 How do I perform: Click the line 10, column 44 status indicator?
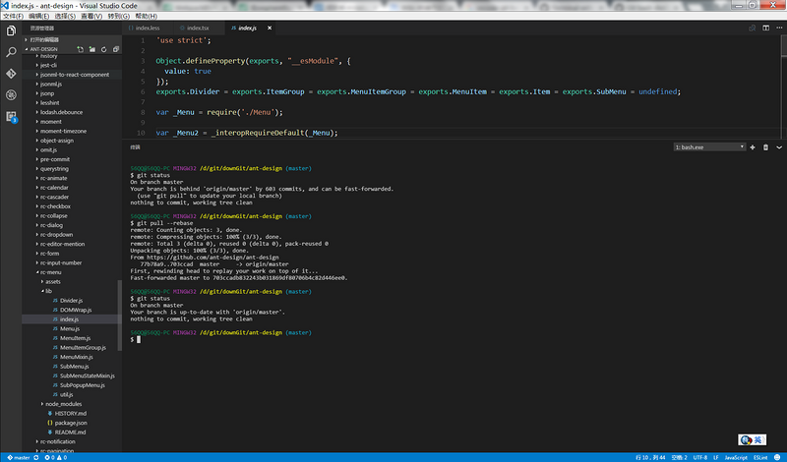tap(650, 457)
